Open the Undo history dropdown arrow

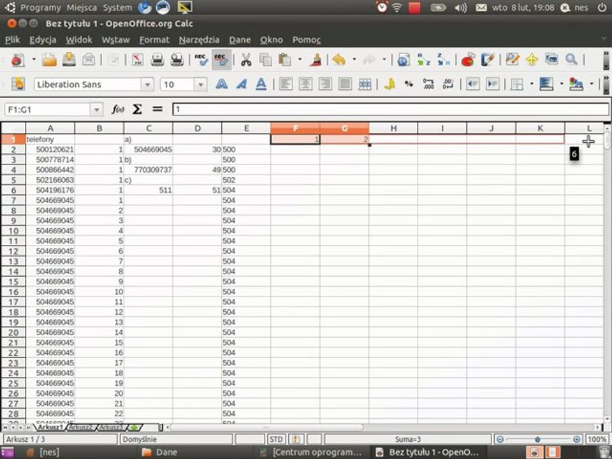(354, 60)
